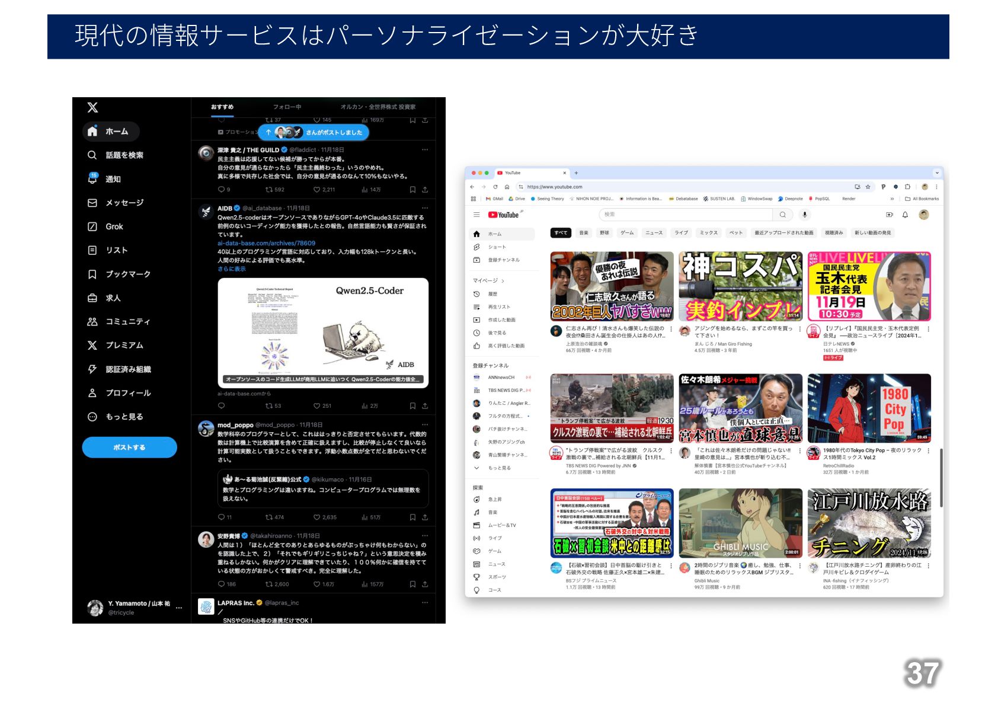Open the All Bookmarks folder
Image resolution: width=998 pixels, height=706 pixels.
[x=922, y=199]
